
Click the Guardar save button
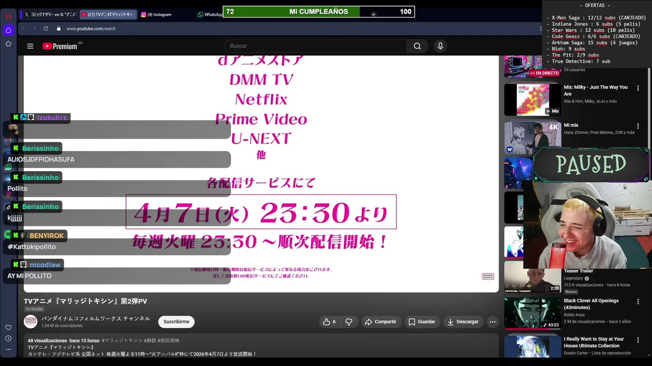coord(422,322)
